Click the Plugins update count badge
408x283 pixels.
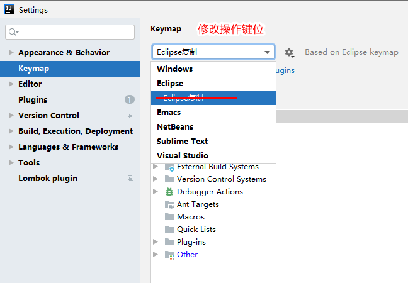pos(130,99)
